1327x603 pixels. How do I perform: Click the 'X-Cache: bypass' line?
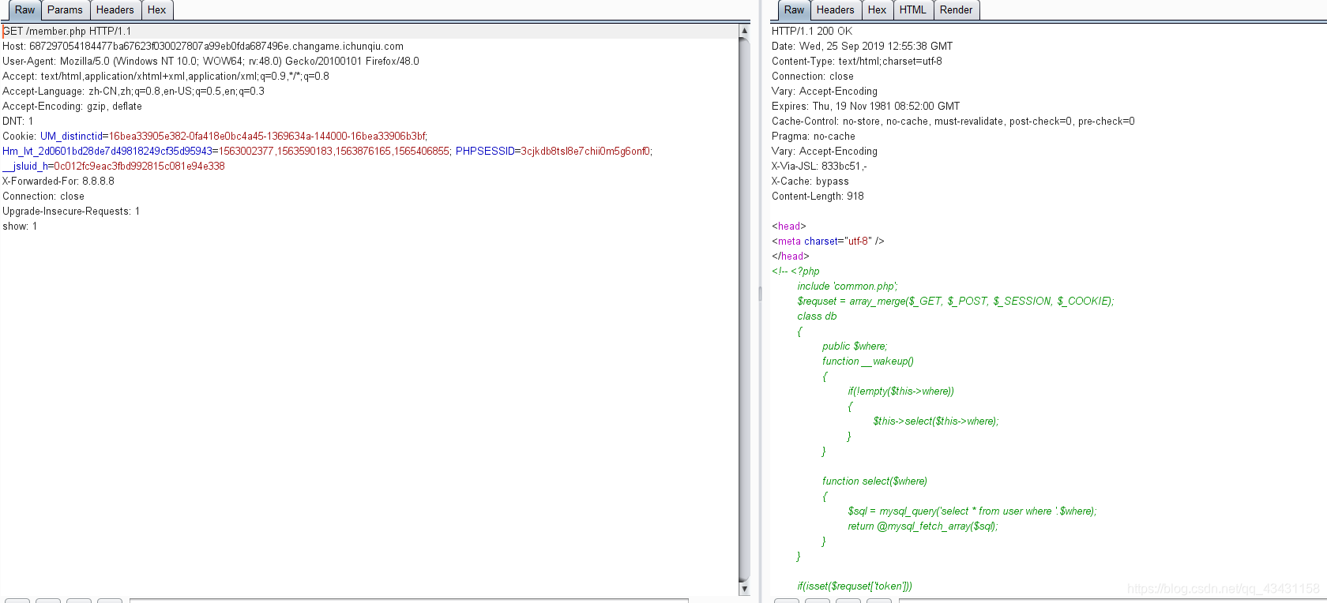pos(810,182)
